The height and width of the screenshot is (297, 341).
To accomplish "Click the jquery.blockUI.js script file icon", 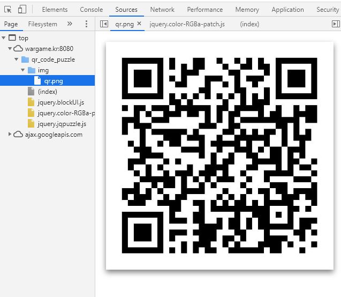I will click(x=31, y=102).
